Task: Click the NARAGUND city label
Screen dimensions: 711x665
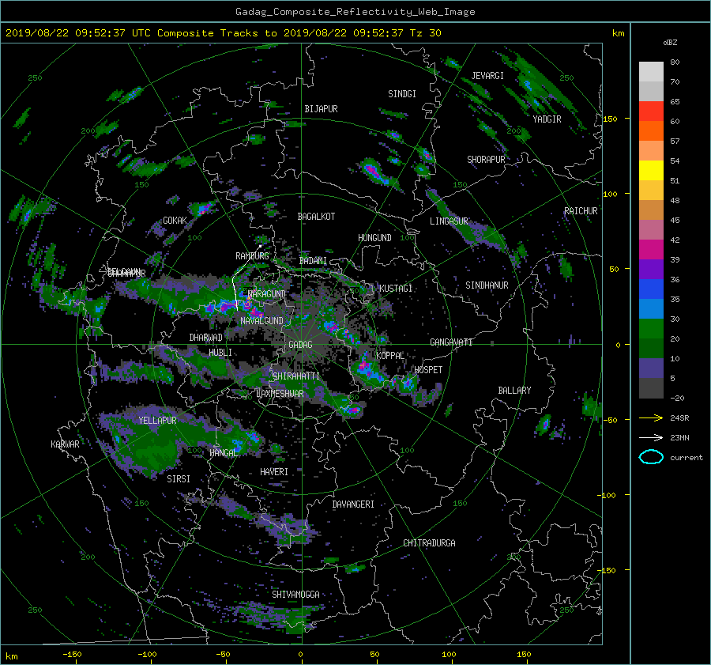Action: click(x=267, y=294)
